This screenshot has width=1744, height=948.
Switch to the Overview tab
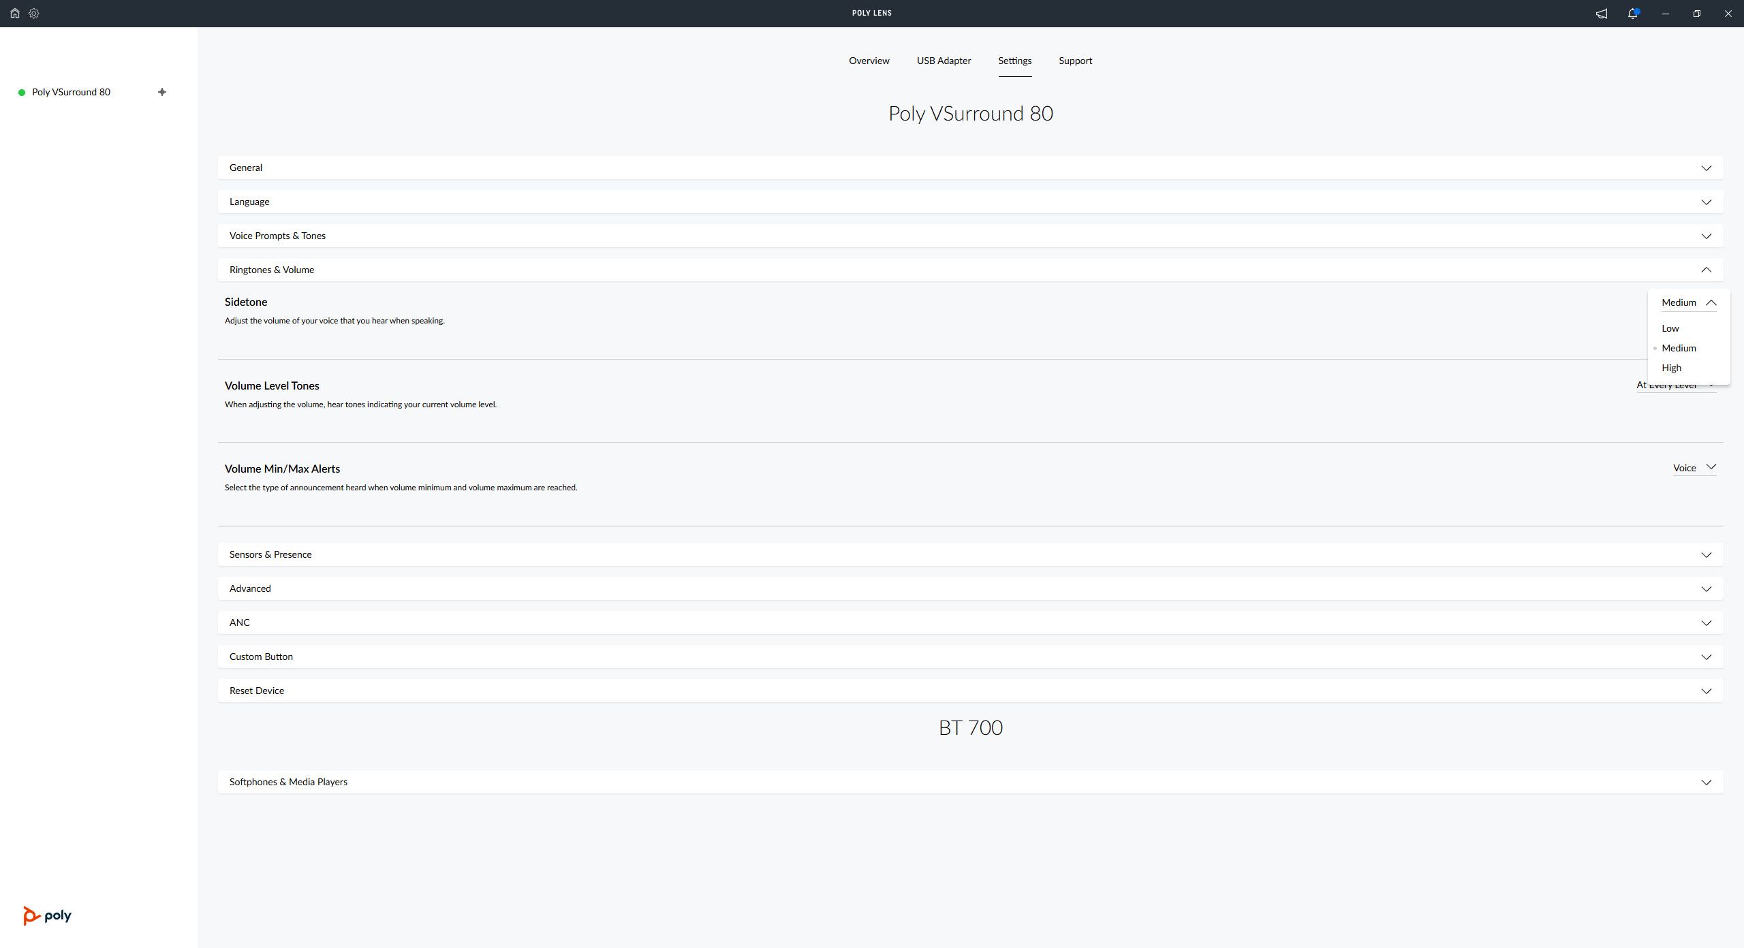tap(869, 61)
